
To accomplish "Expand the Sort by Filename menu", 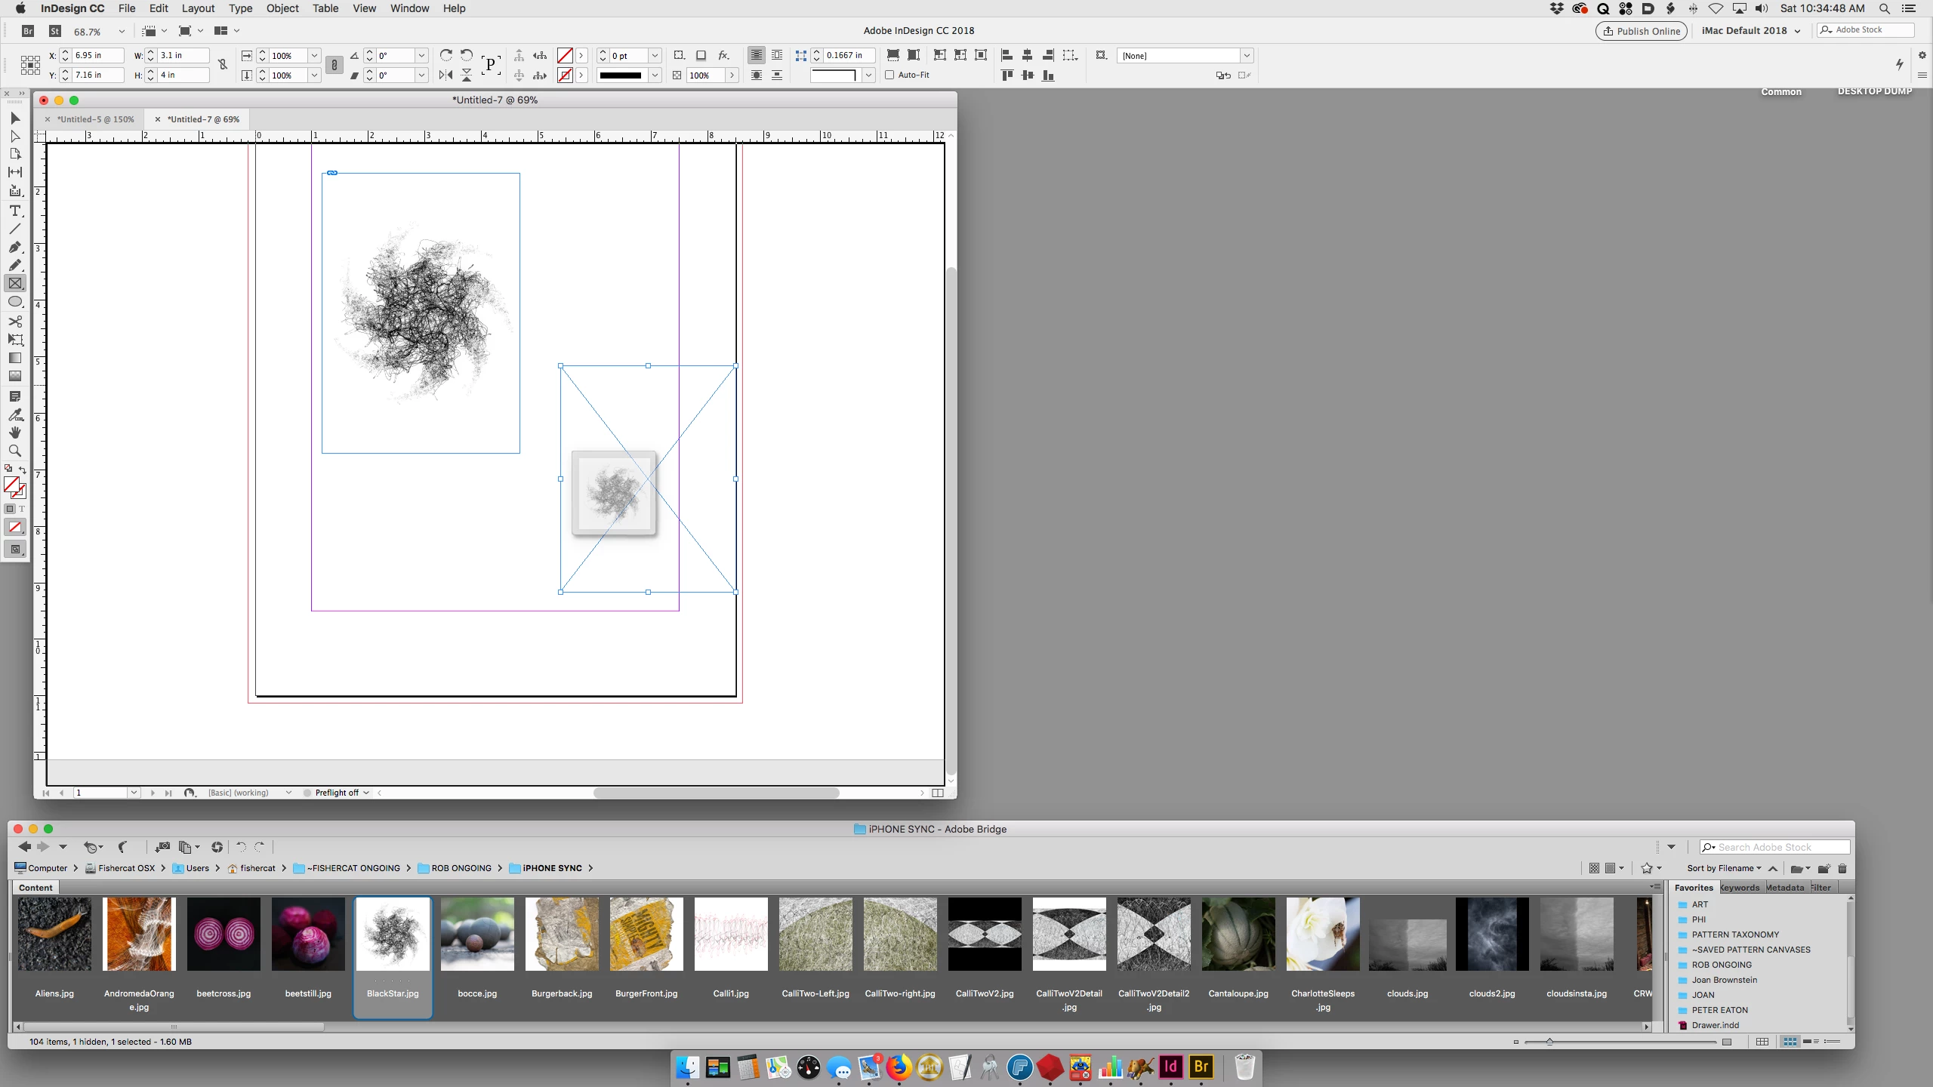I will pyautogui.click(x=1724, y=868).
